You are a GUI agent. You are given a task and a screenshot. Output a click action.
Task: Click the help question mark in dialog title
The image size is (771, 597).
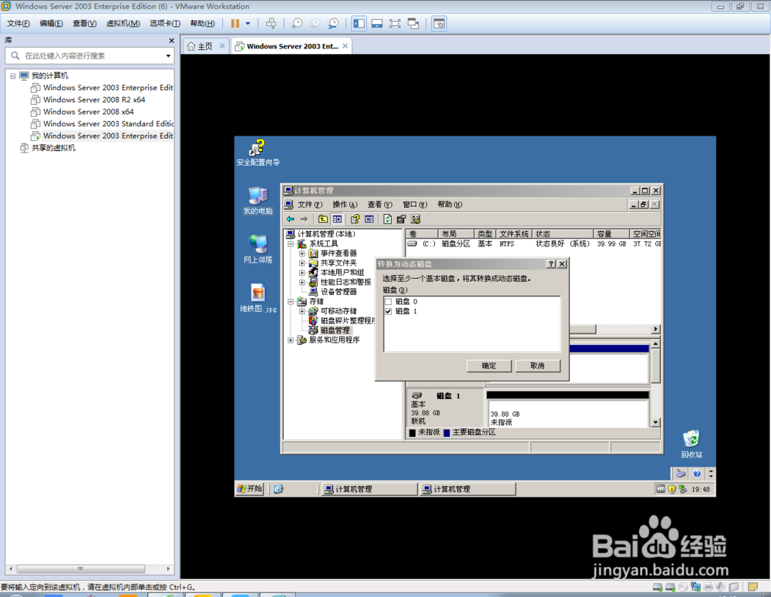coord(552,264)
